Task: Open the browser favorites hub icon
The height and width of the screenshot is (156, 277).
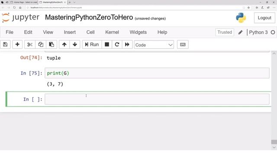Action: [257, 8]
